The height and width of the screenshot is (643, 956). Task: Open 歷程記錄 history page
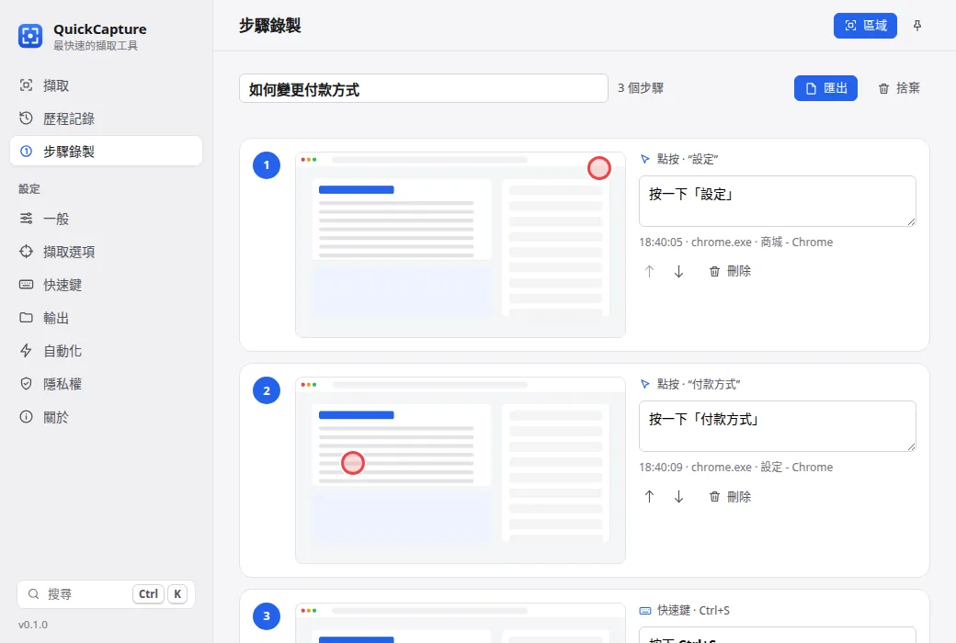106,118
